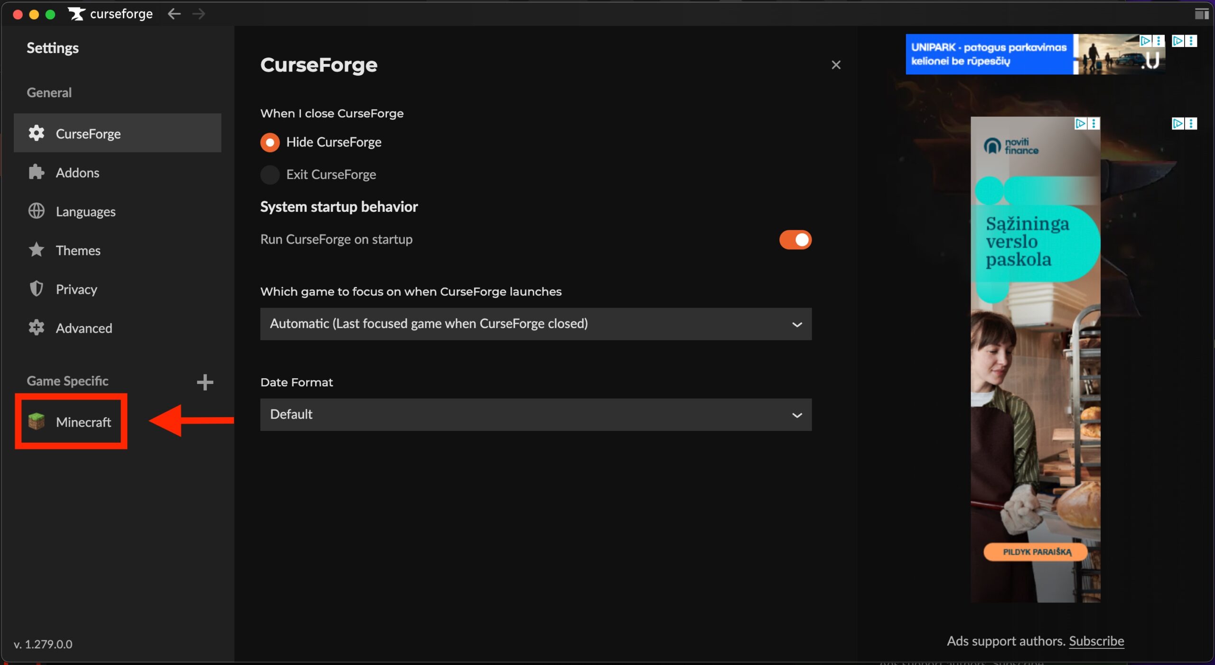The height and width of the screenshot is (665, 1215).
Task: Click the Run CurseForge on startup label
Action: [336, 239]
